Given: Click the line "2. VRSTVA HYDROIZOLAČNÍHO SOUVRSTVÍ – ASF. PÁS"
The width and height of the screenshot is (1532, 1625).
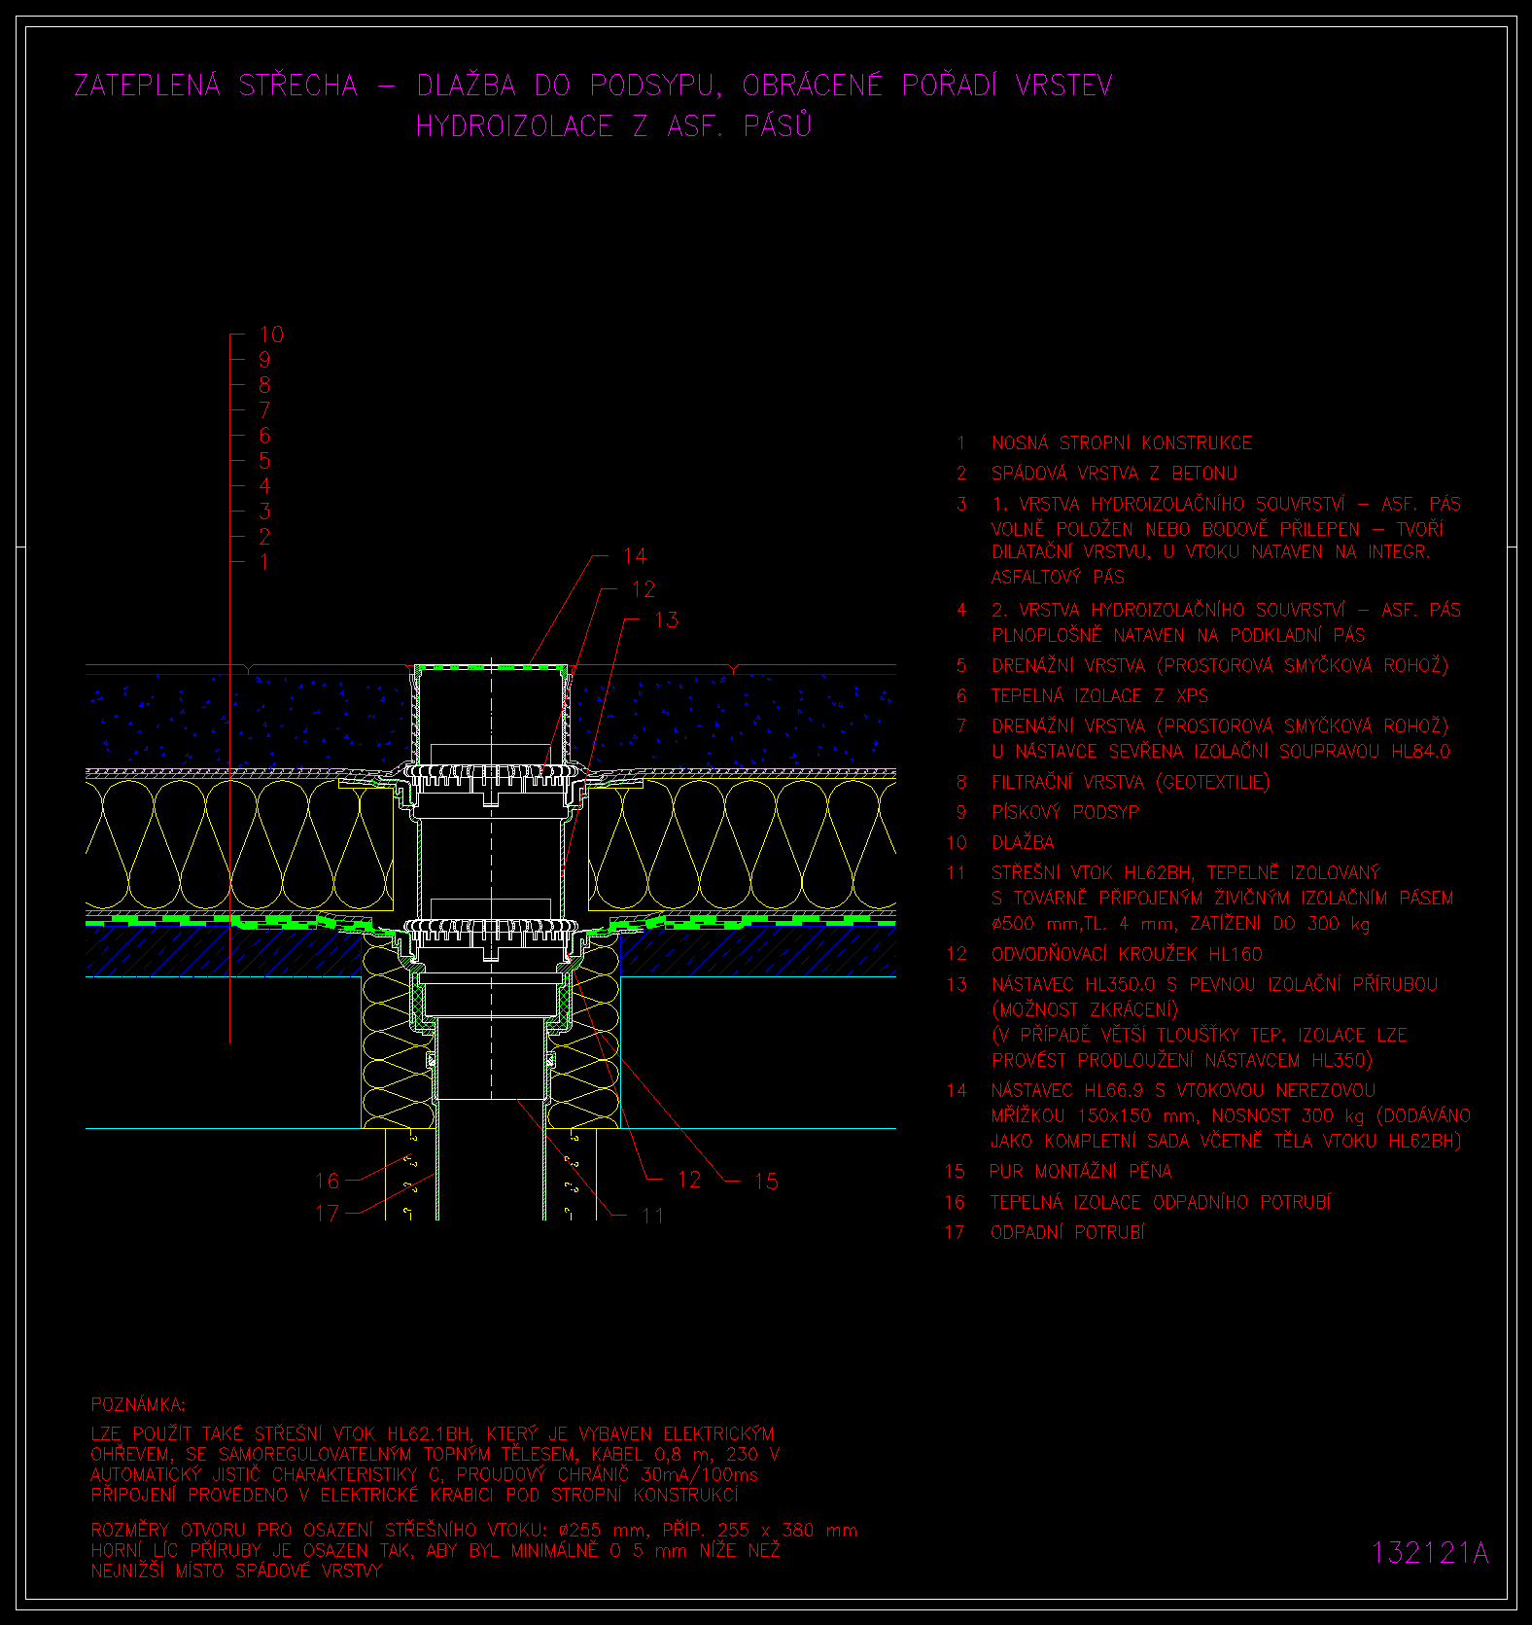Looking at the screenshot, I should pos(1226,610).
